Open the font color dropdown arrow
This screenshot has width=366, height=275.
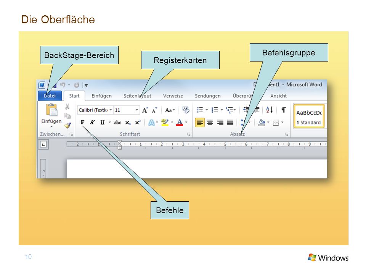pos(186,122)
